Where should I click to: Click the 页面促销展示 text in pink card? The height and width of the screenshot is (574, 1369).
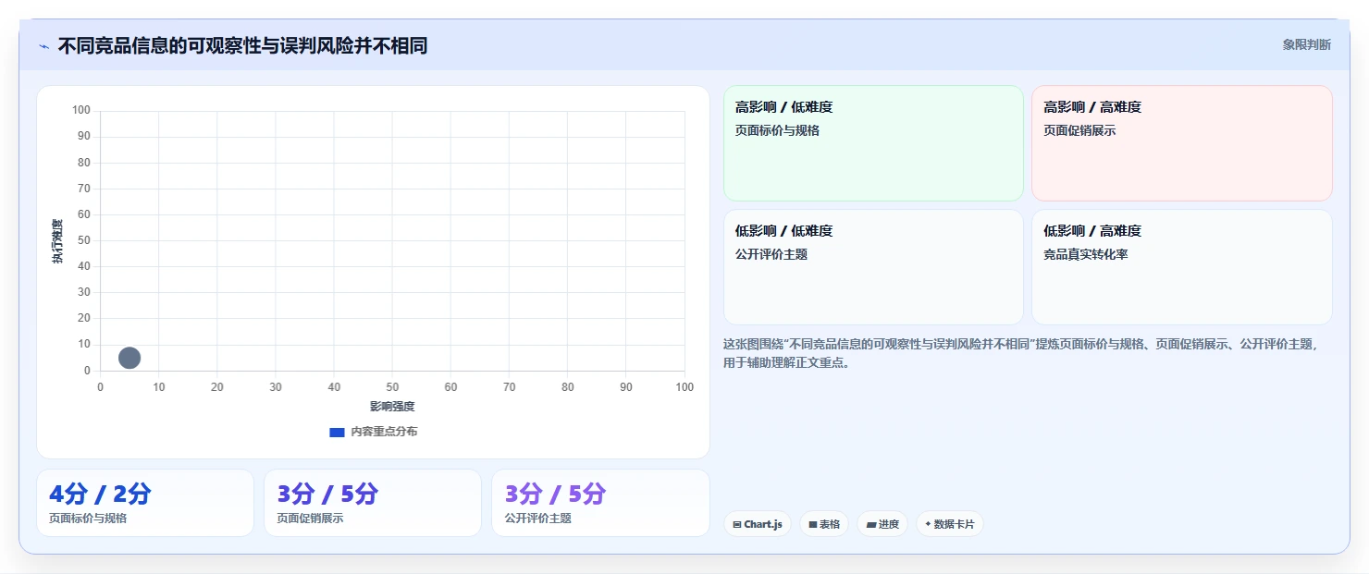click(1079, 130)
